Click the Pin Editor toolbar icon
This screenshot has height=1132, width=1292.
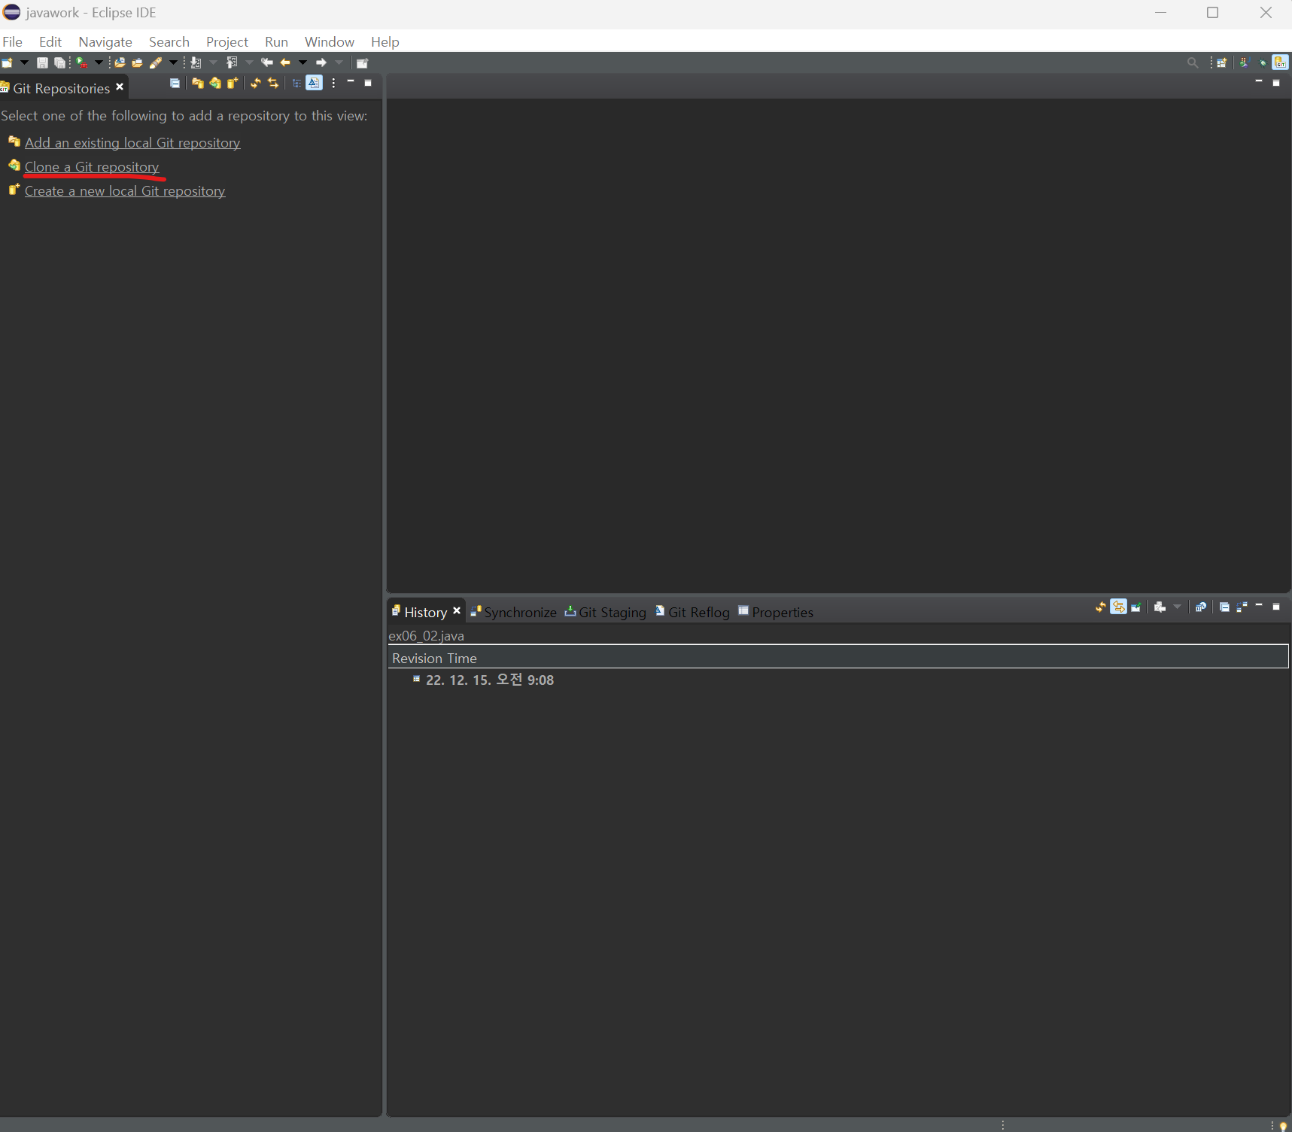tap(362, 63)
